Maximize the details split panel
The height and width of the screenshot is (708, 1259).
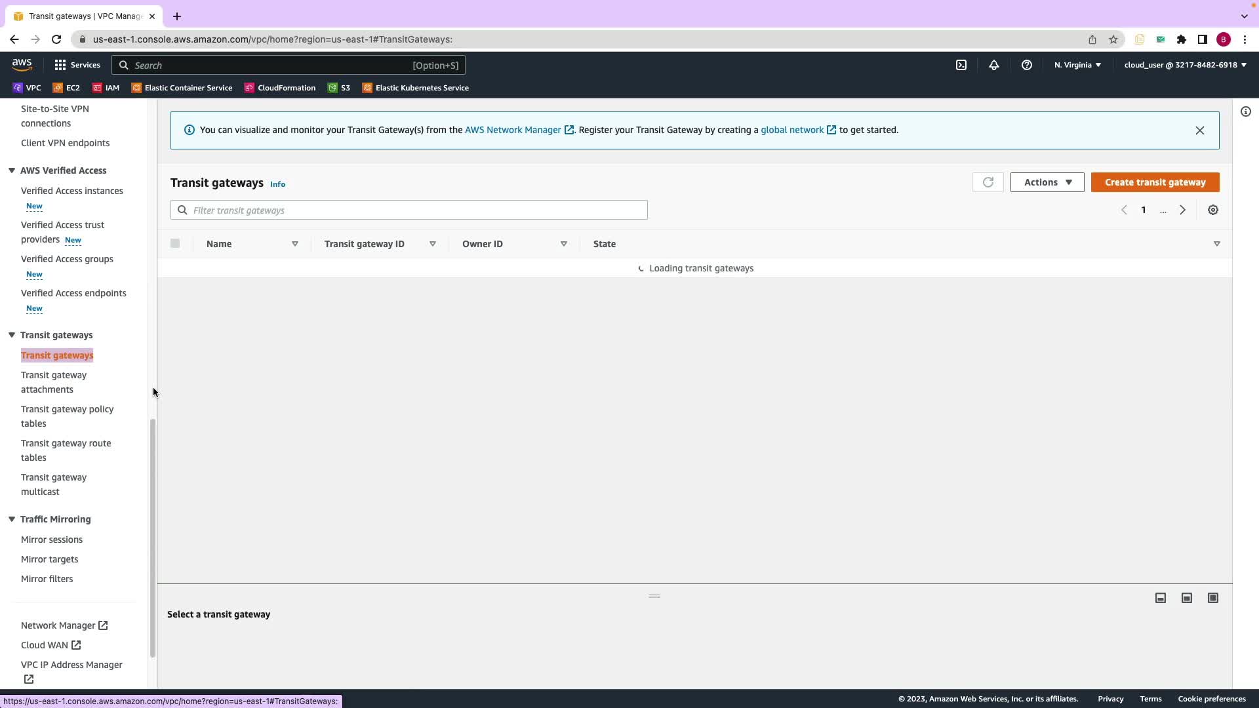(1212, 598)
